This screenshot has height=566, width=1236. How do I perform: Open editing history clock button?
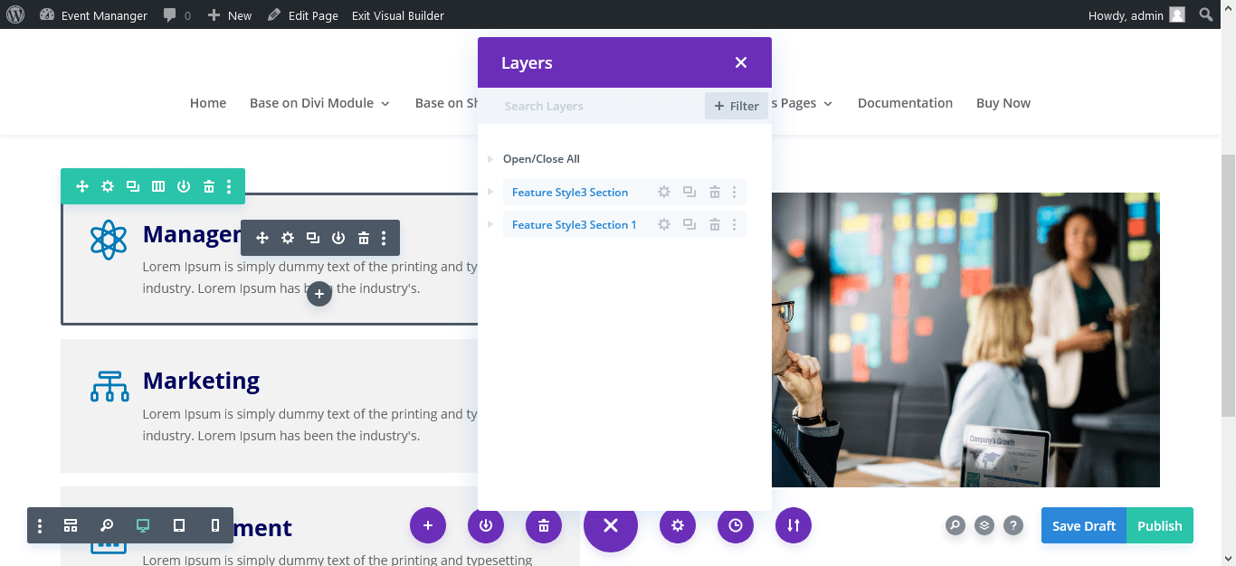point(736,525)
